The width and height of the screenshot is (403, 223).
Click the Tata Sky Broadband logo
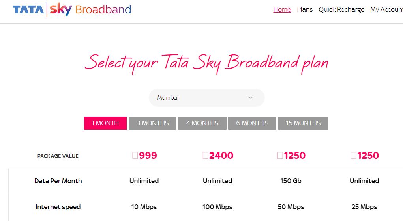click(71, 9)
